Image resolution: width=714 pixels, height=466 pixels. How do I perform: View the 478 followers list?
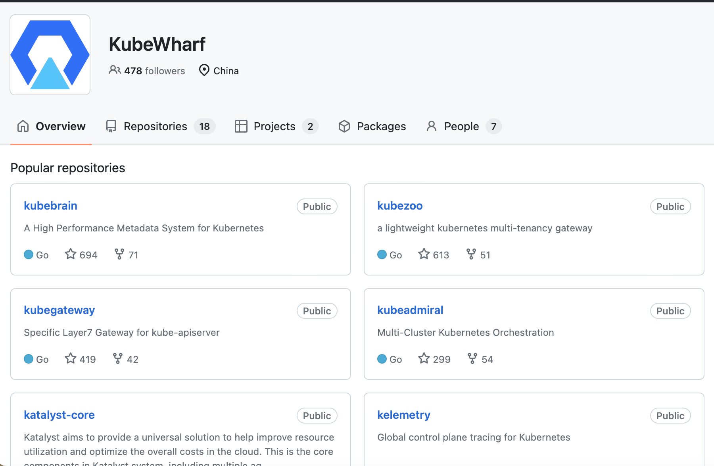pyautogui.click(x=155, y=71)
